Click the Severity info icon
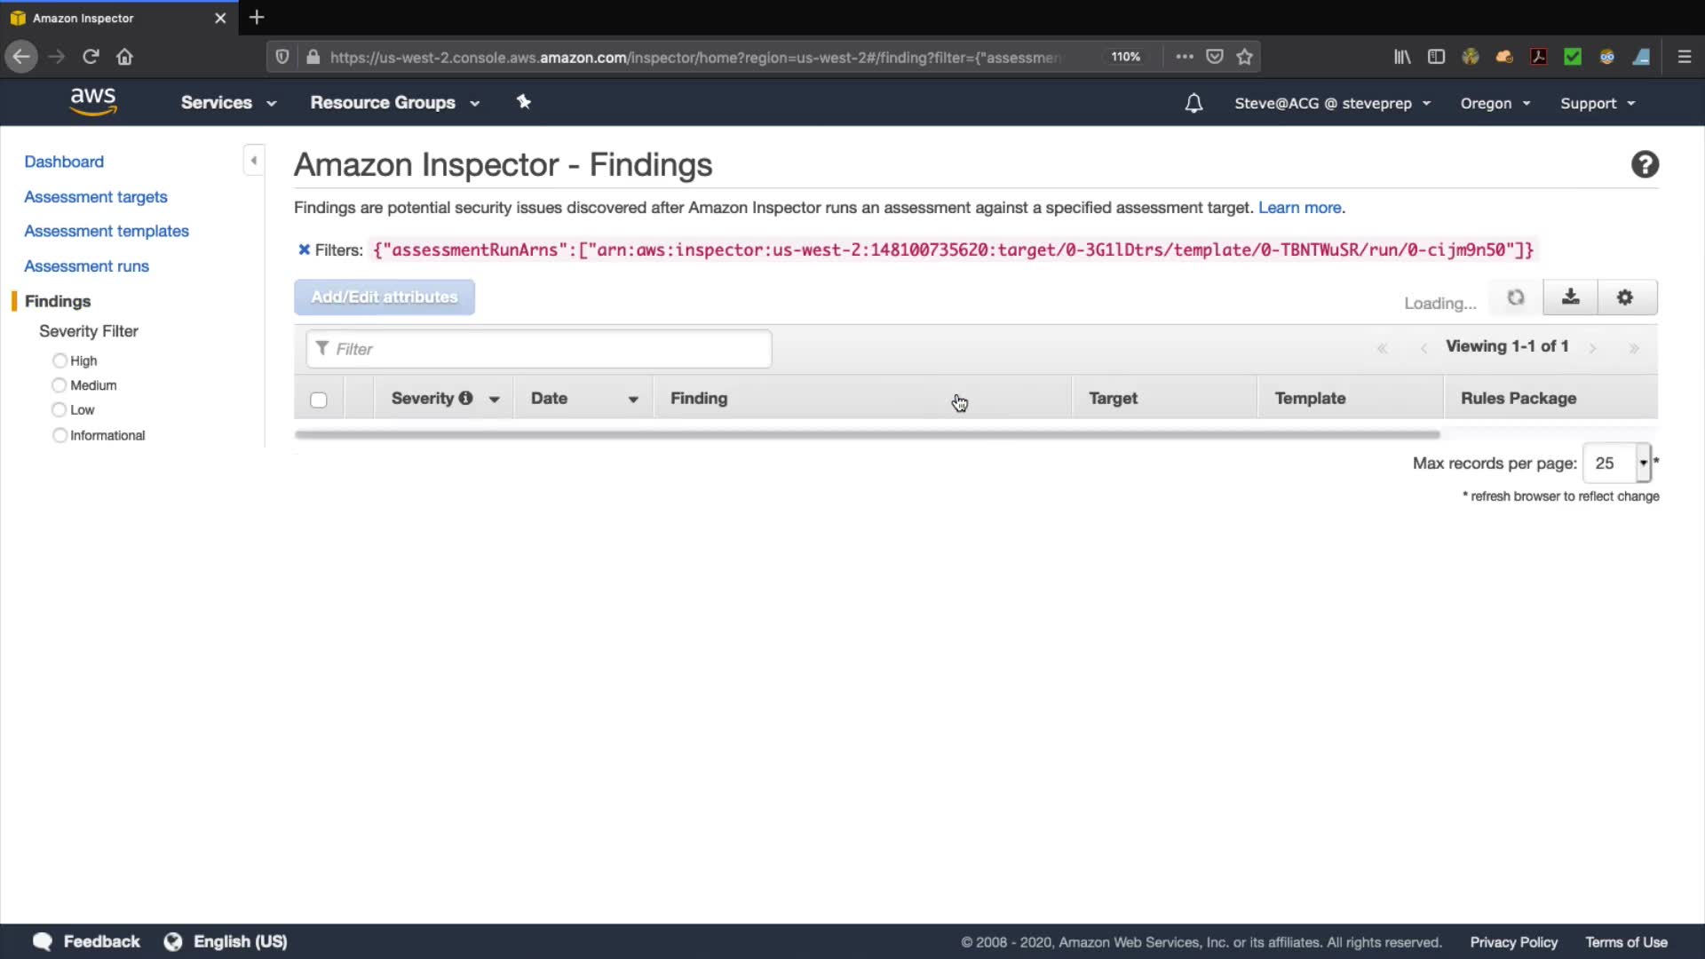Viewport: 1705px width, 959px height. point(465,399)
